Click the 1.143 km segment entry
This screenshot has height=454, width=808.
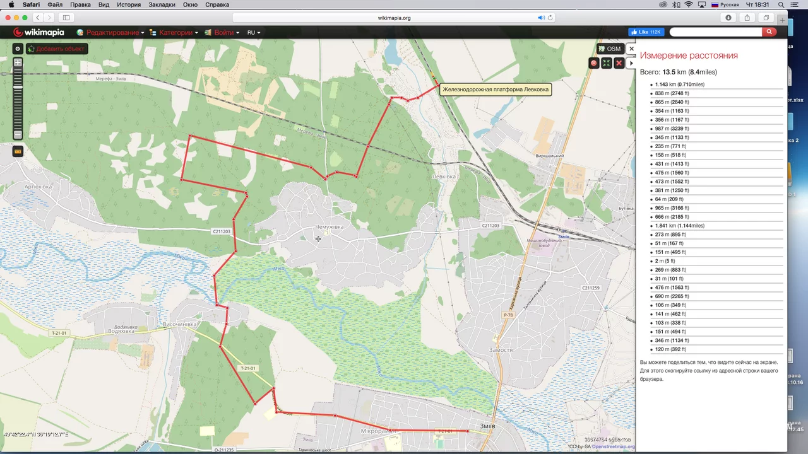(680, 84)
